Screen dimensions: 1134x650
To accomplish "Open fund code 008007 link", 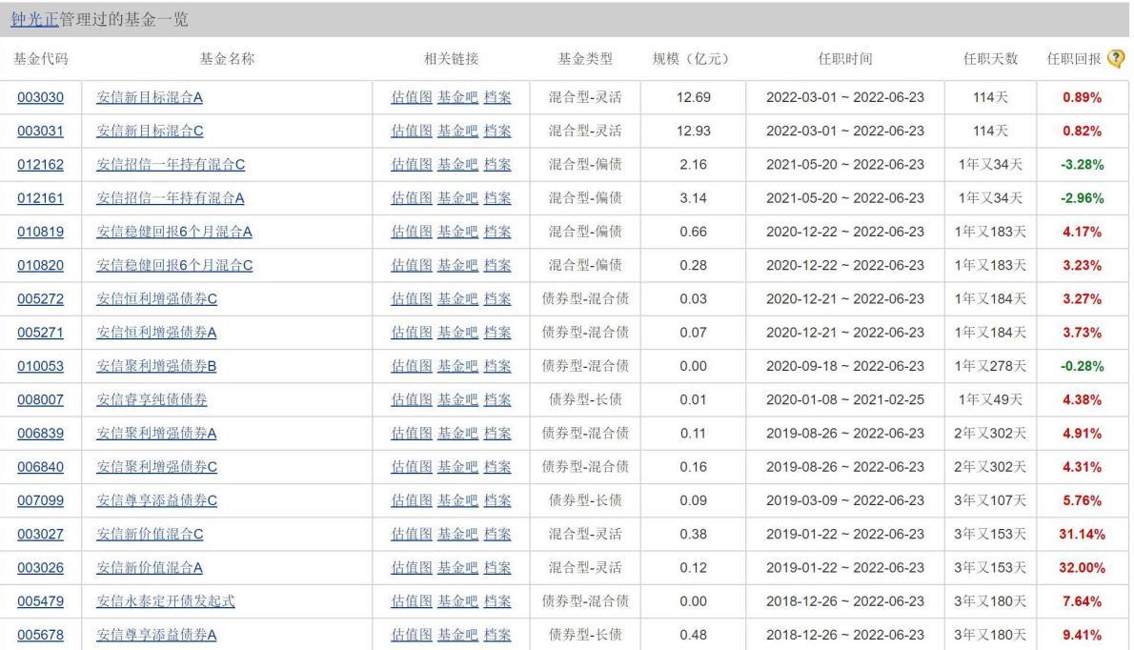I will coord(40,400).
